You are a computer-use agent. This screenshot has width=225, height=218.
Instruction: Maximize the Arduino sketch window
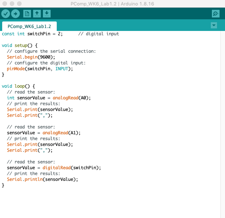pos(19,3)
